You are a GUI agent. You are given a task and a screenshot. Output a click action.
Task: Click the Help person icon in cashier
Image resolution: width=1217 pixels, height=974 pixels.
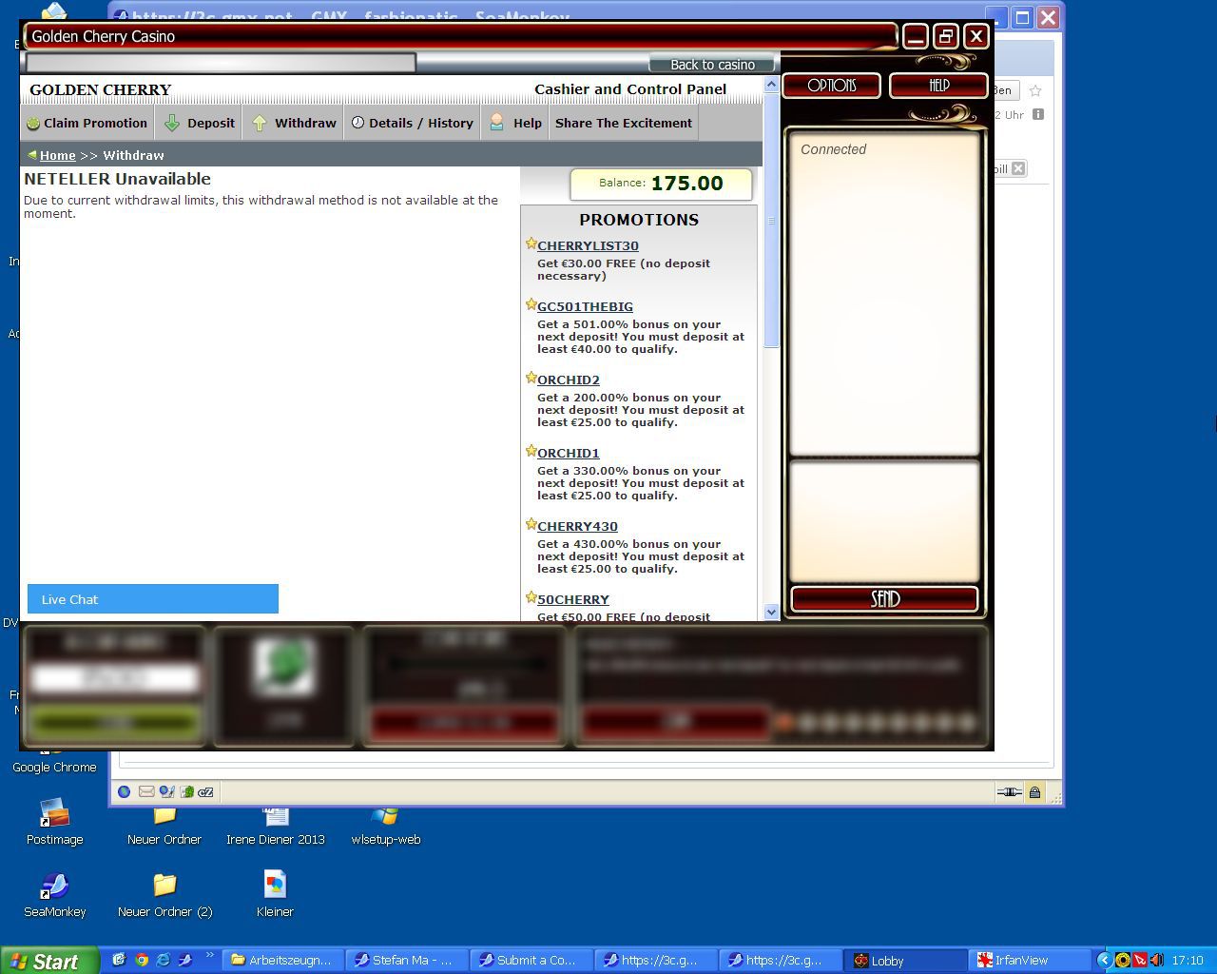click(x=496, y=123)
